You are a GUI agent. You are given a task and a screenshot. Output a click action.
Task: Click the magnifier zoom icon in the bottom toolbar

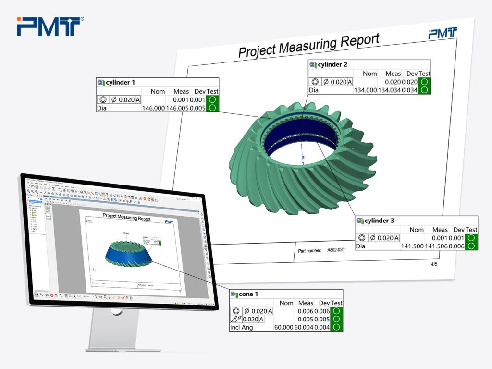(x=105, y=296)
